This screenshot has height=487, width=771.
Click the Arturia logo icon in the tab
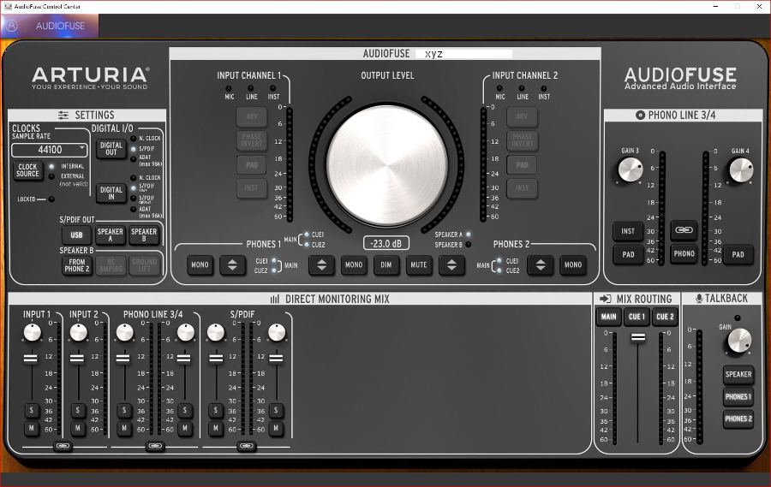pos(12,26)
